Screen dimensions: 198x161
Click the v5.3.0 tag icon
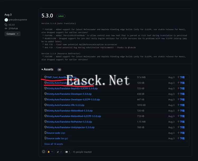point(6,25)
